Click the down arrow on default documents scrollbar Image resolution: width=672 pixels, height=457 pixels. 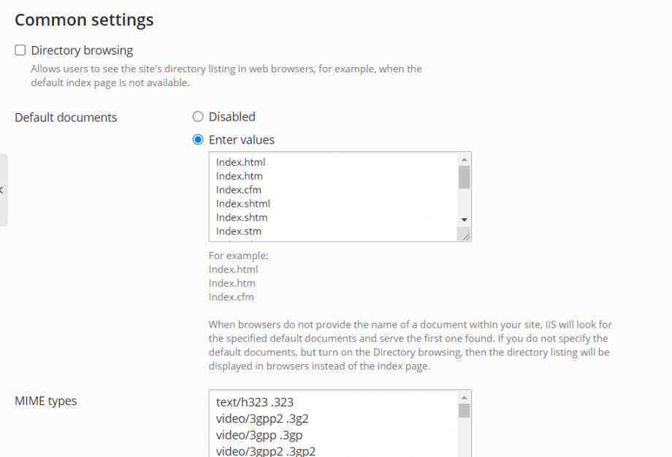point(465,219)
